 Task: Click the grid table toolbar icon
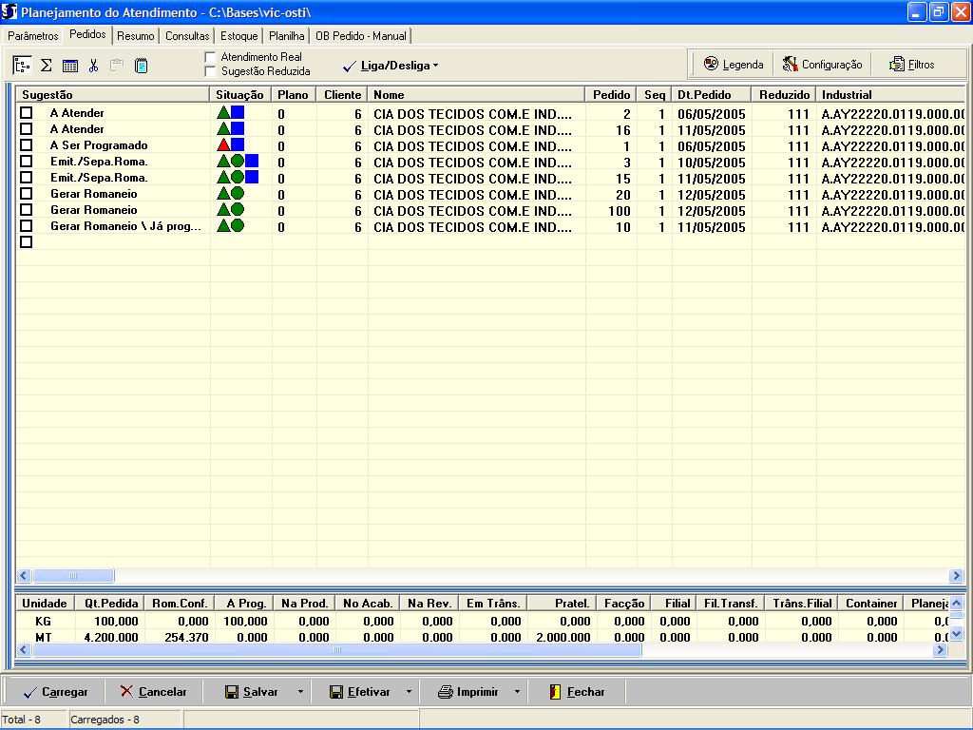69,66
